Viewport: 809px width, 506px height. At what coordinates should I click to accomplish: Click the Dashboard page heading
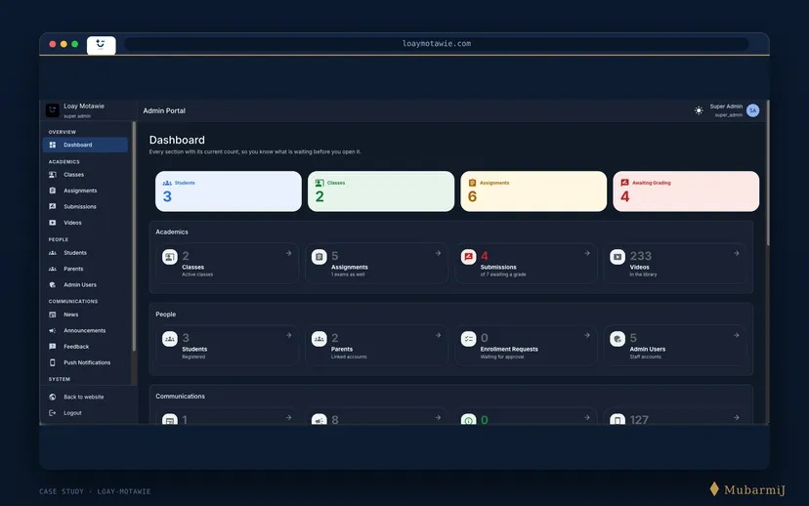177,140
